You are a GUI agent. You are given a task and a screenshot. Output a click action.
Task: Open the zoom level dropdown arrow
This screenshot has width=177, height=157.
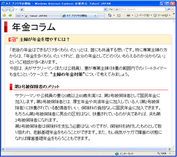click(170, 153)
